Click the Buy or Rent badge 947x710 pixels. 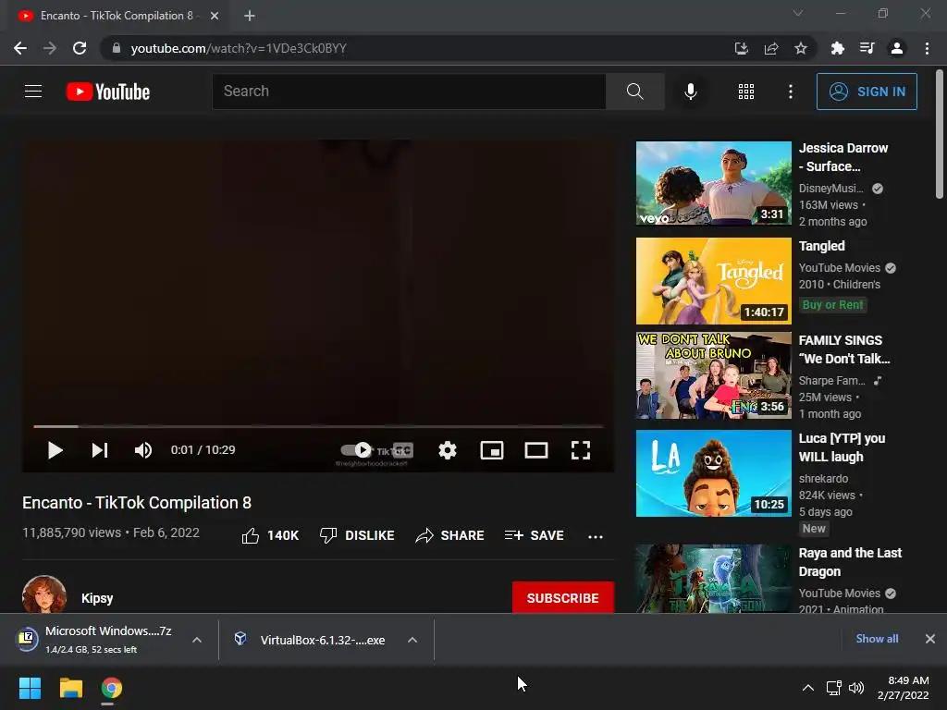click(832, 305)
